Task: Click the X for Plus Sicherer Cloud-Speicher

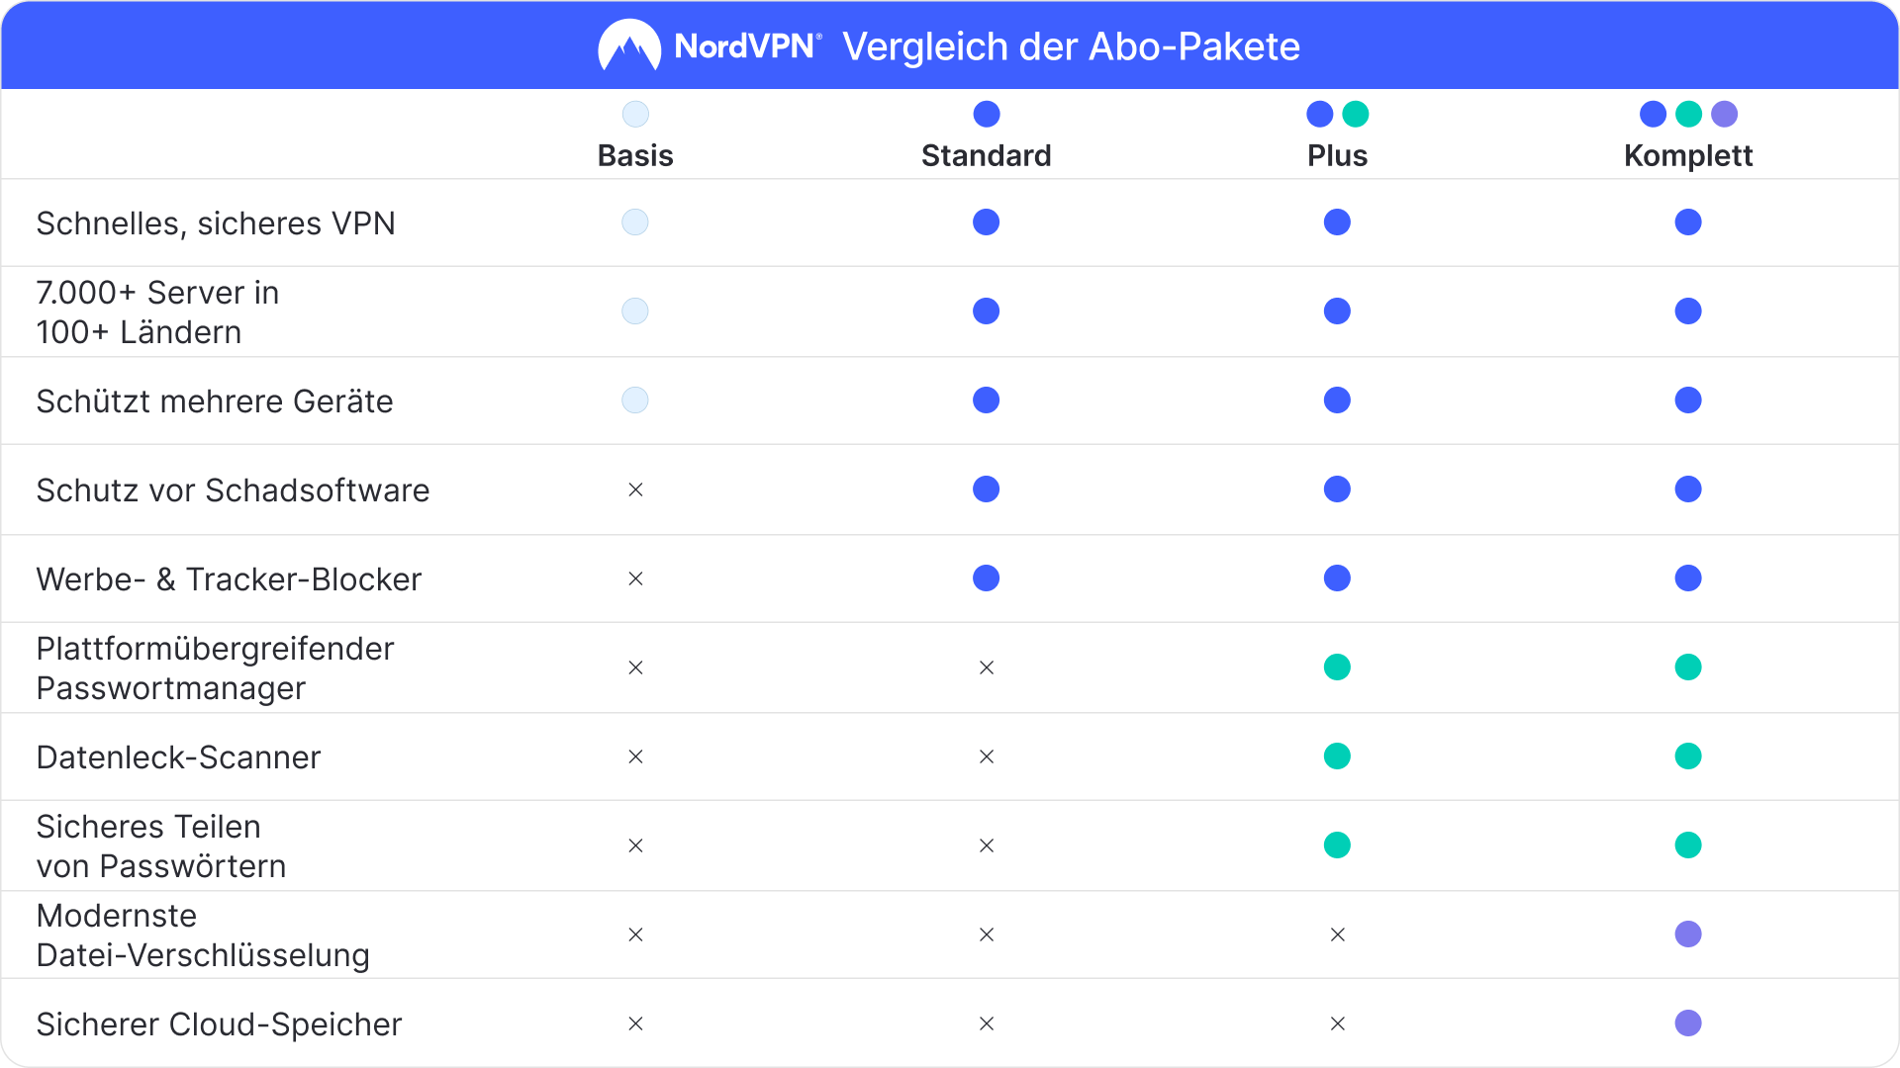Action: point(1337,1023)
